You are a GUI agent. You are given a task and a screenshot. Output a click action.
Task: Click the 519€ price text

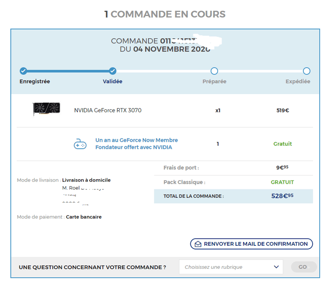[x=283, y=110]
